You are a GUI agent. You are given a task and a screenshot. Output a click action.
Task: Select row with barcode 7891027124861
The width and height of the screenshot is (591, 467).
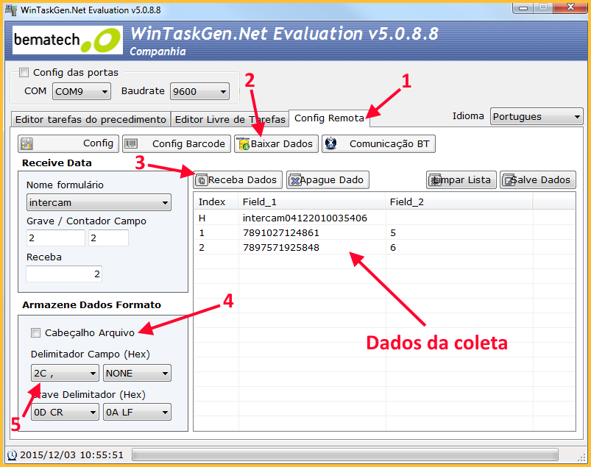pos(384,232)
